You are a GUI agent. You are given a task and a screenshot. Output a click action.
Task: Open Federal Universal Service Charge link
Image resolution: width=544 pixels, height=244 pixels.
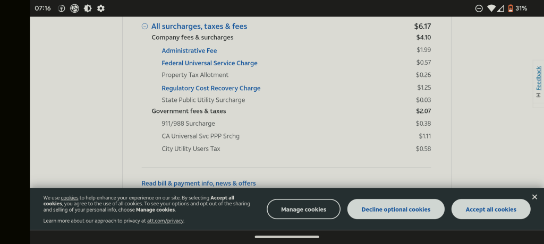point(209,63)
